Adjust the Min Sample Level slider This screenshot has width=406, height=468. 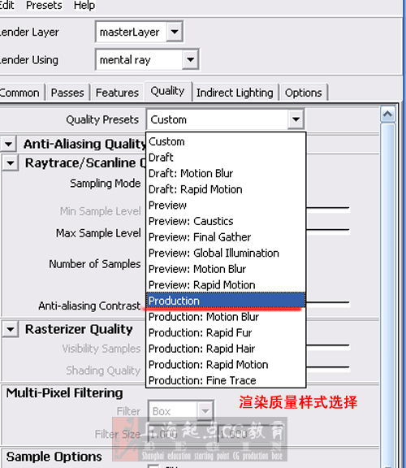(x=328, y=208)
